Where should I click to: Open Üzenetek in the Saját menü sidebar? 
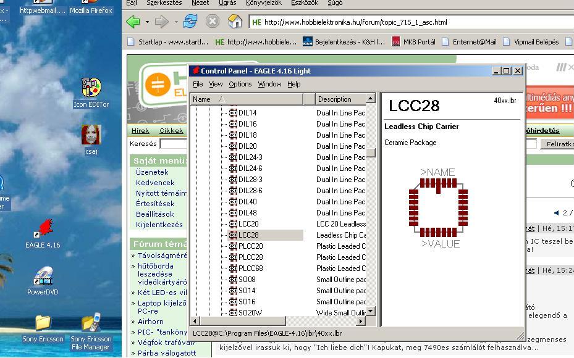coord(152,172)
